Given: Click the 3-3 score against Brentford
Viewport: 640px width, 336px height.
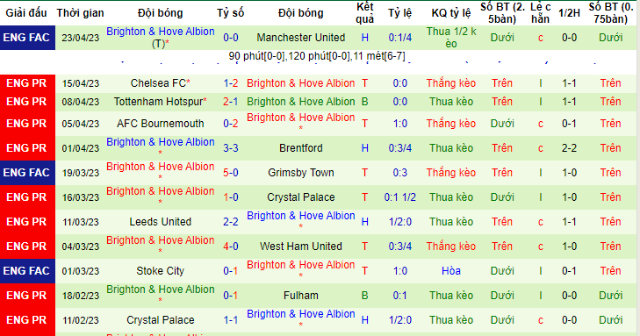Looking at the screenshot, I should click(231, 148).
